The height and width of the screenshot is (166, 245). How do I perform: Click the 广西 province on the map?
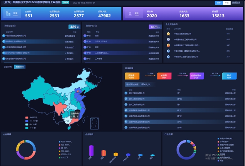click(x=67, y=121)
